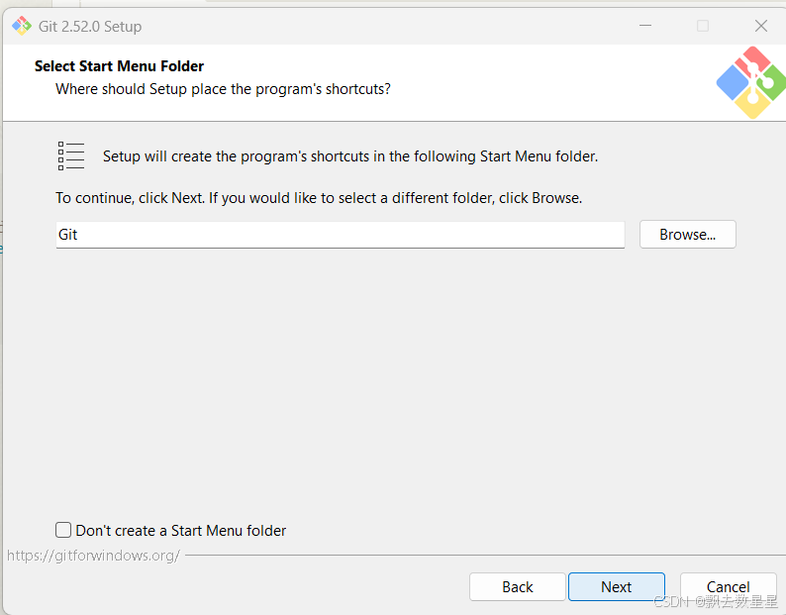Minimize the Git Setup window
The width and height of the screenshot is (786, 615).
click(645, 25)
